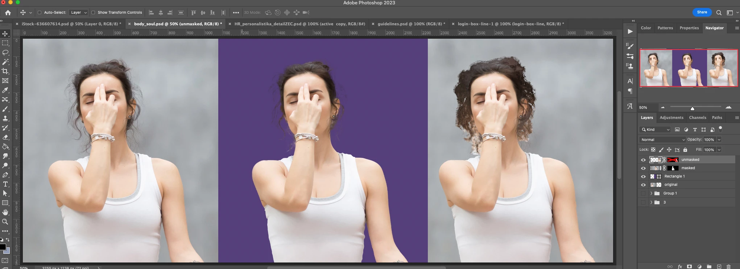Open the Character panel icon
Viewport: 740px width, 269px height.
click(x=630, y=81)
